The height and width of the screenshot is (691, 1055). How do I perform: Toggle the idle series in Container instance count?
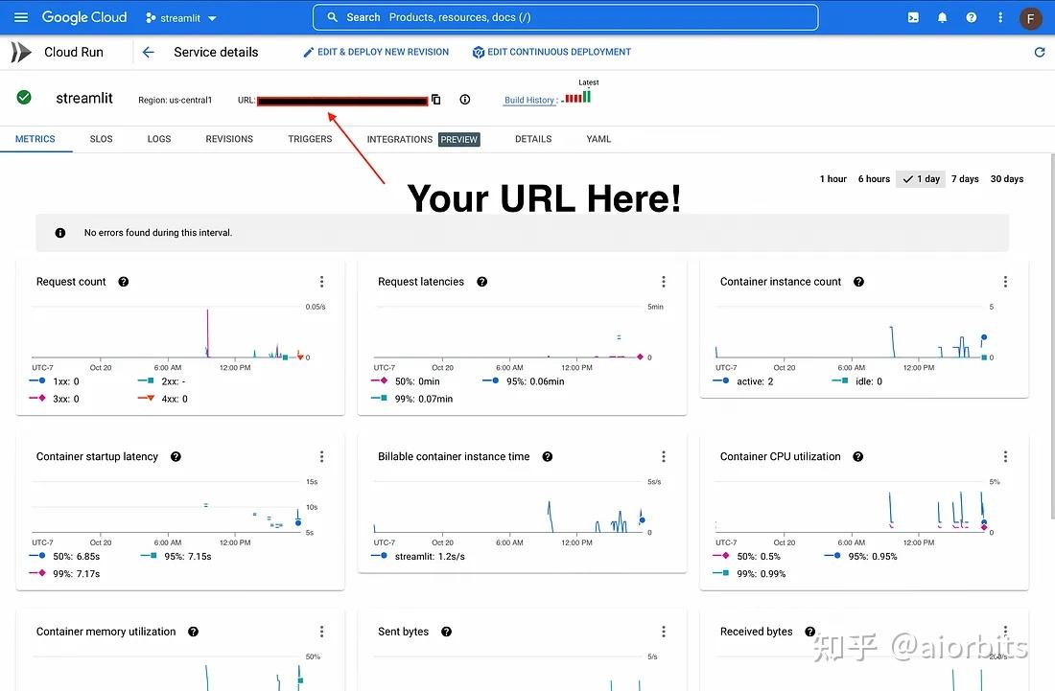857,381
